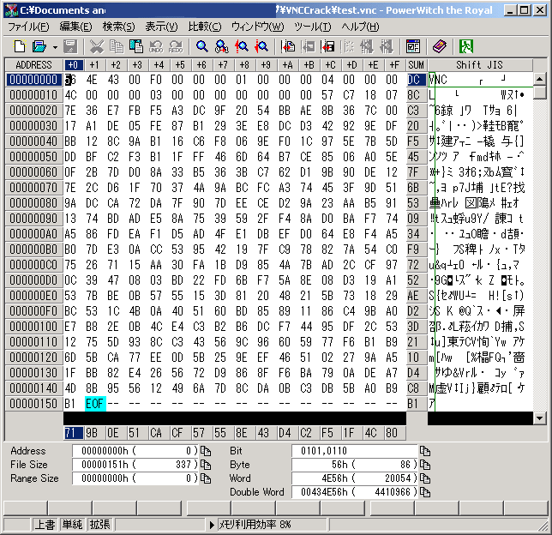Create a new file with toolbar icon
Screen dimensions: 552x535
(20, 46)
